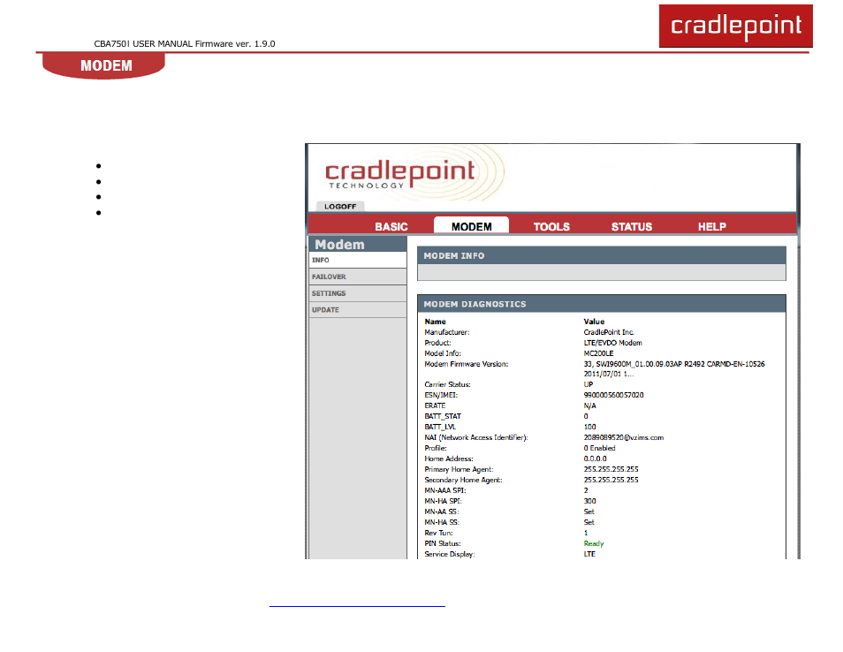Click the MODEM DIAGNOSTICS panel header
The width and height of the screenshot is (843, 652).
[x=602, y=304]
